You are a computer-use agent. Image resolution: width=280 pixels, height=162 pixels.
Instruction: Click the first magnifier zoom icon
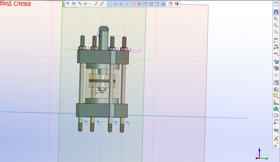point(276,19)
